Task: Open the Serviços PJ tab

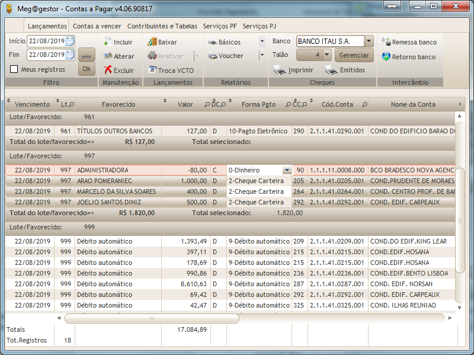Action: coord(259,26)
